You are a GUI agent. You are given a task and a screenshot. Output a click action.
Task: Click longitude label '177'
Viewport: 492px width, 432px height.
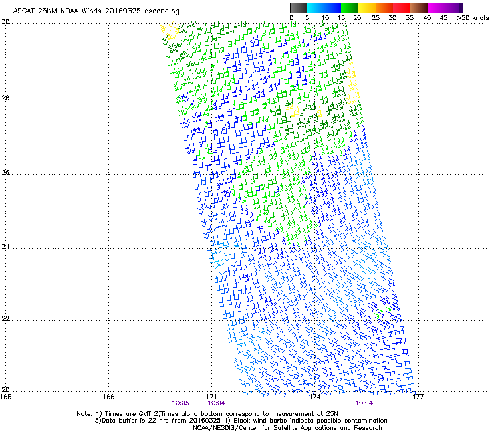(x=418, y=397)
